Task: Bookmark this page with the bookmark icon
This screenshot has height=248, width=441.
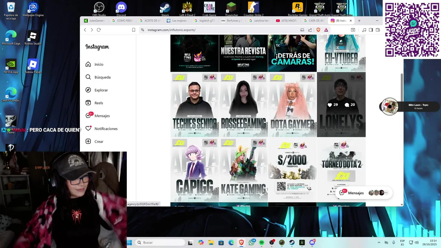Action: point(134,30)
